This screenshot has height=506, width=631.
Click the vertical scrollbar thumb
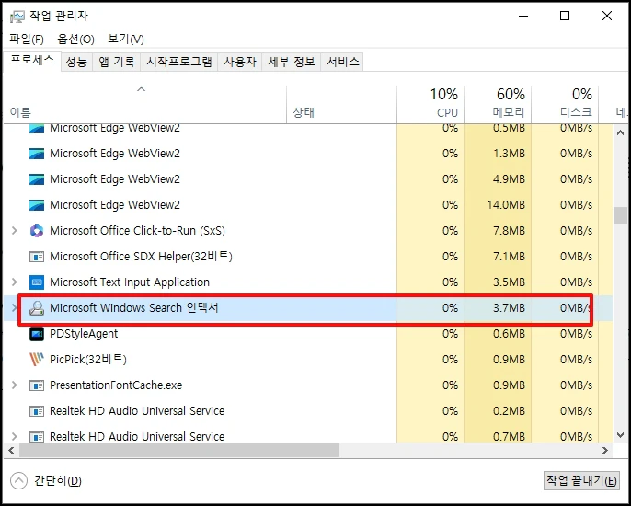620,215
